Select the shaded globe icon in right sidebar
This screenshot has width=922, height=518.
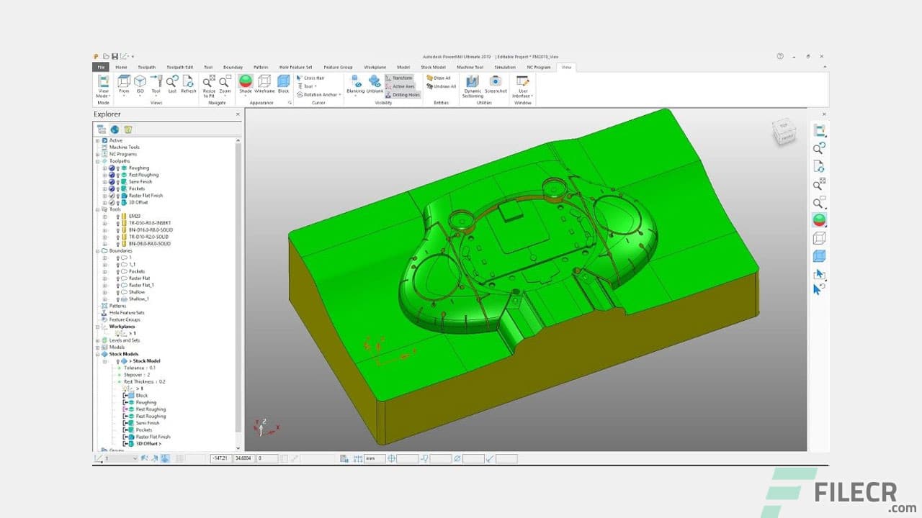click(x=819, y=219)
